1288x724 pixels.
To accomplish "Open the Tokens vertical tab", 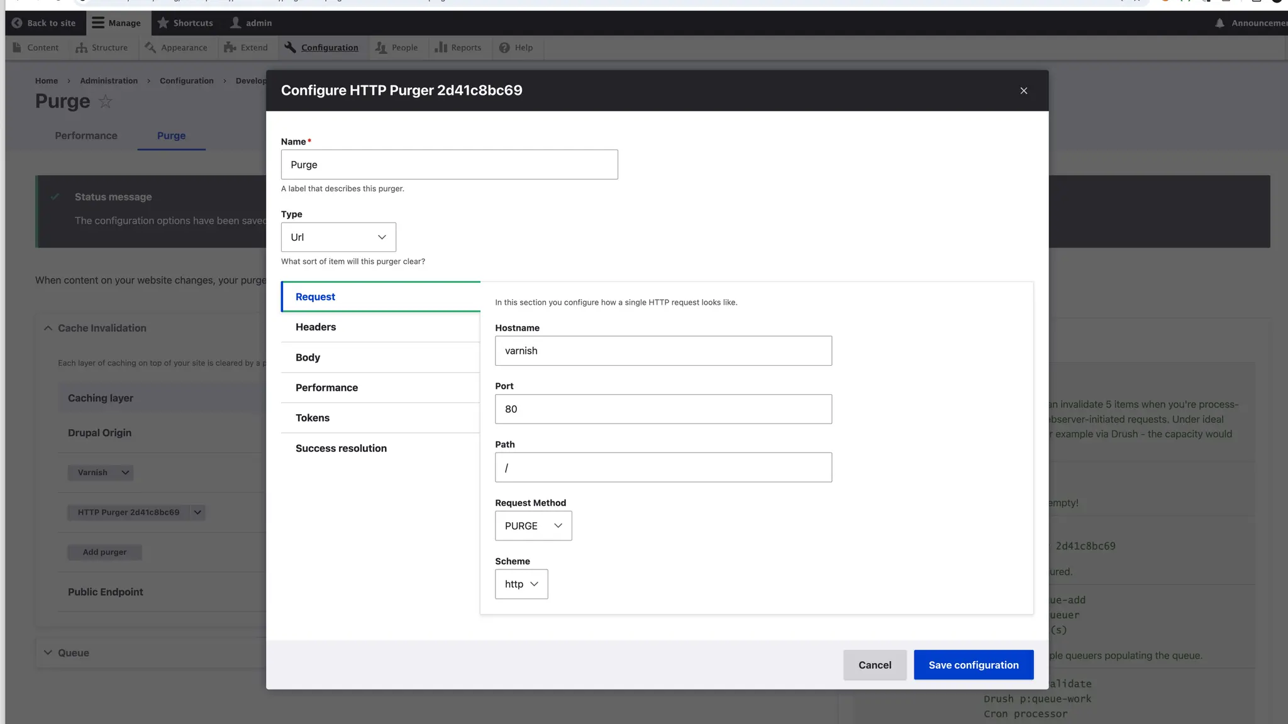I will 313,418.
